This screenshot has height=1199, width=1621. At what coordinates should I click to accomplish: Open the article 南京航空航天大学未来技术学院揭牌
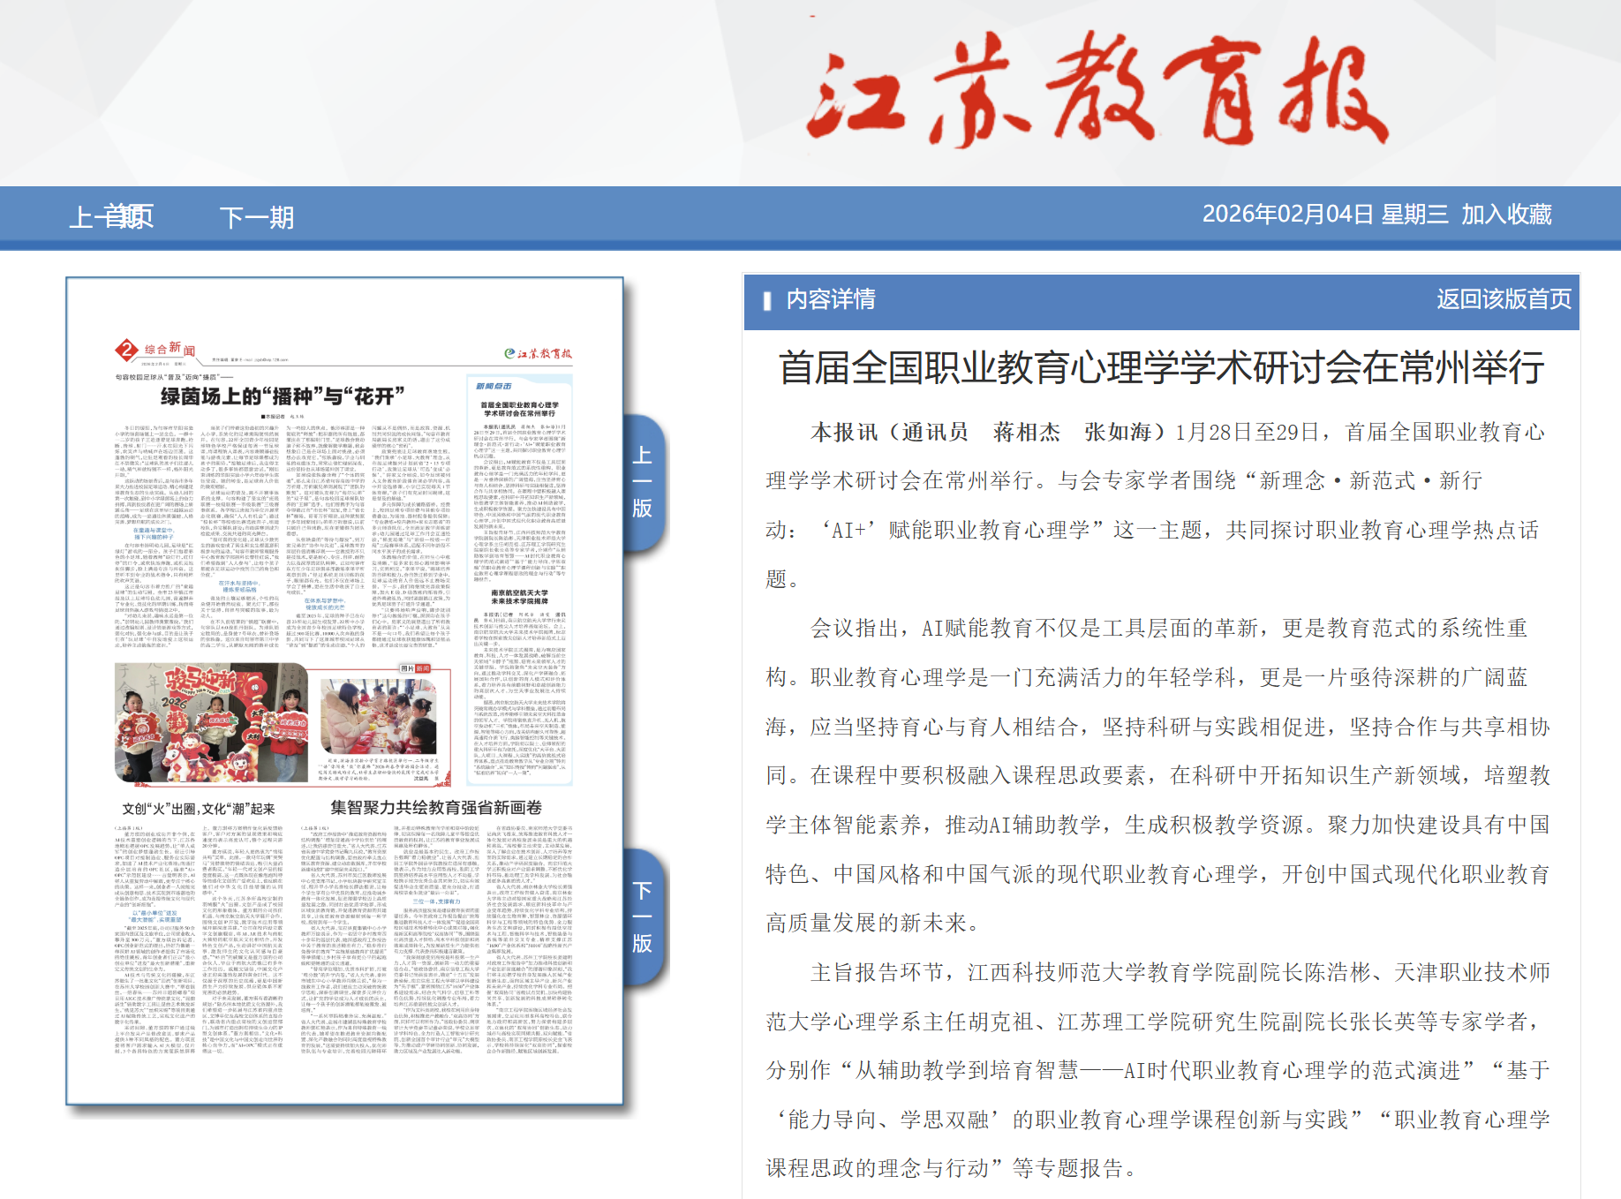pyautogui.click(x=519, y=597)
